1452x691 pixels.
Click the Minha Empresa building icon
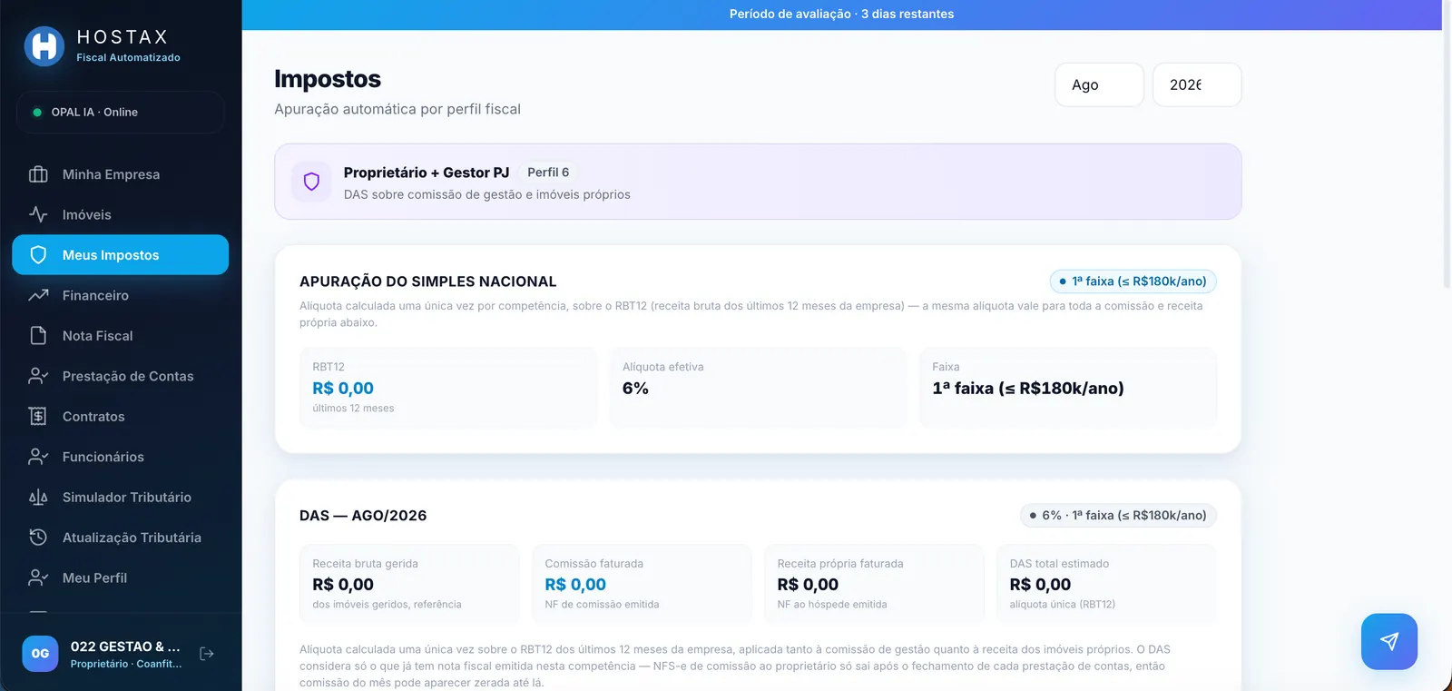[x=38, y=174]
